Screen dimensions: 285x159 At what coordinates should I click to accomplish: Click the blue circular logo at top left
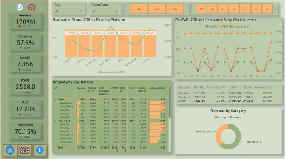point(20,7)
